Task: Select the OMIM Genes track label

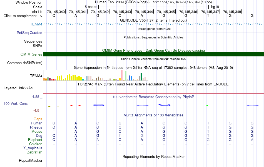Action: pyautogui.click(x=31, y=54)
